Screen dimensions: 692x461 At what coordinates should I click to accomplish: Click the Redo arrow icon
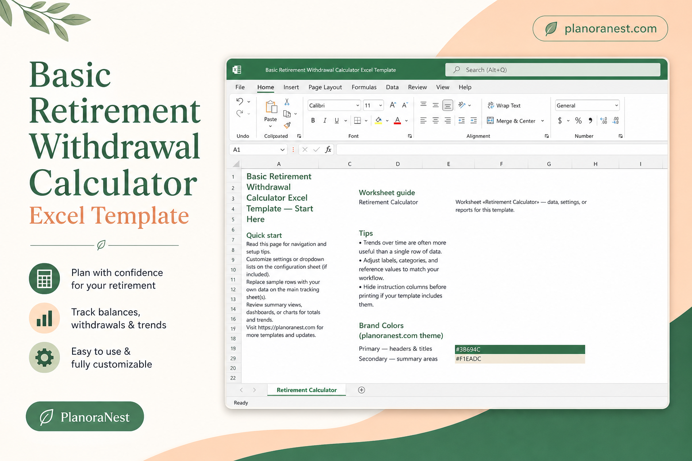pyautogui.click(x=240, y=113)
